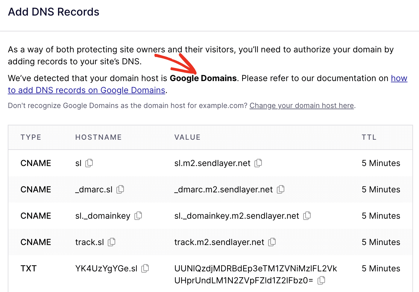Select the TYPE column header
Image resolution: width=419 pixels, height=292 pixels.
(x=31, y=137)
